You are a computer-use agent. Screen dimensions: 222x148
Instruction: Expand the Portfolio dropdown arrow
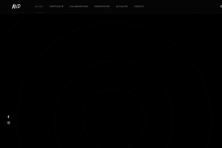tap(63, 6)
